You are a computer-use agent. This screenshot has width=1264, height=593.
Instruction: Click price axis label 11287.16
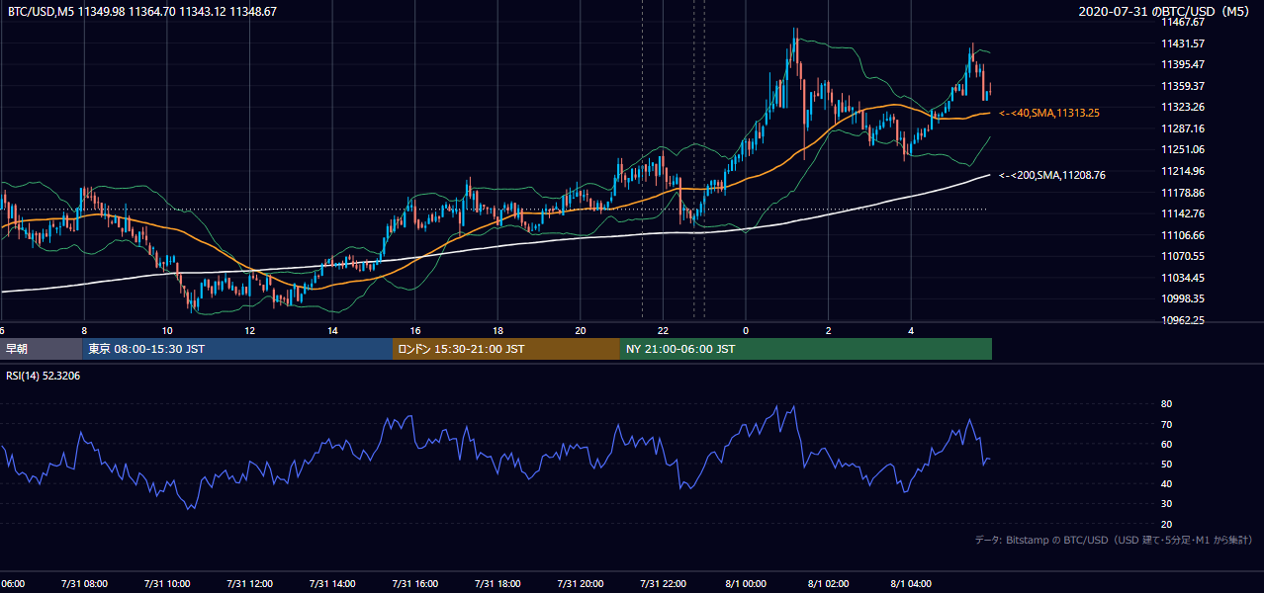click(x=1183, y=128)
